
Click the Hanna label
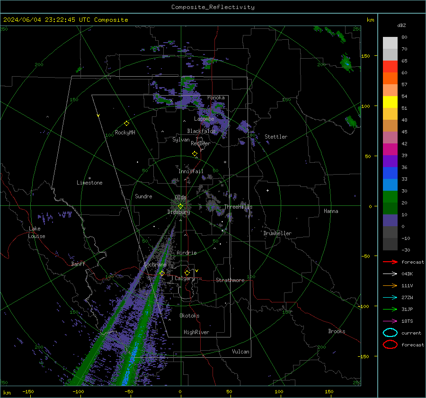[331, 211]
